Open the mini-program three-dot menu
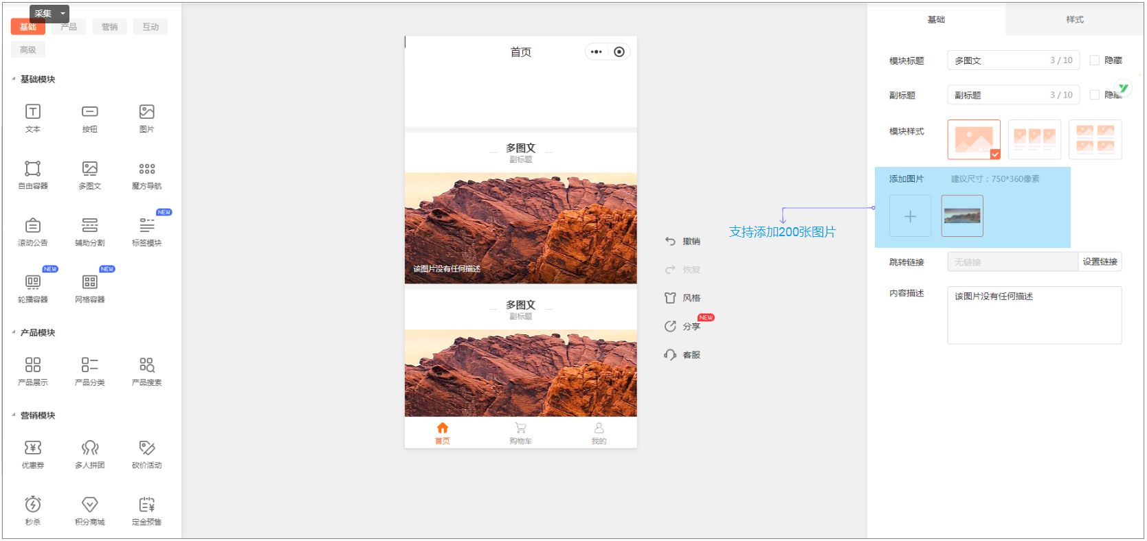 point(596,52)
